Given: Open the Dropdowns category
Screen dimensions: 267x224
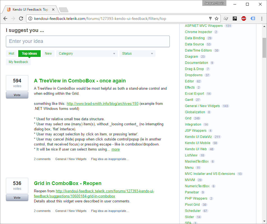Looking at the screenshot, I should [x=194, y=75].
